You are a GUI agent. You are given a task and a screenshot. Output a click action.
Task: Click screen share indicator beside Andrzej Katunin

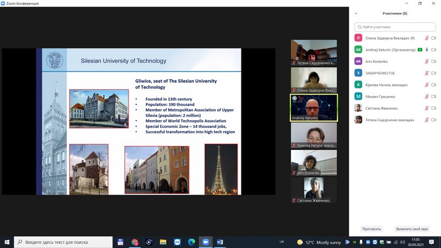(x=420, y=50)
